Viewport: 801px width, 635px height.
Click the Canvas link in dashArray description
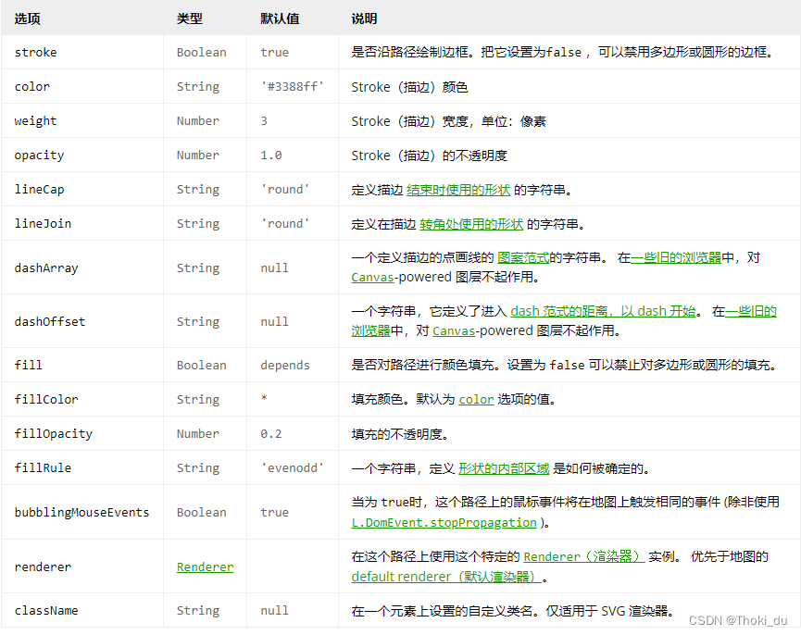pyautogui.click(x=372, y=277)
